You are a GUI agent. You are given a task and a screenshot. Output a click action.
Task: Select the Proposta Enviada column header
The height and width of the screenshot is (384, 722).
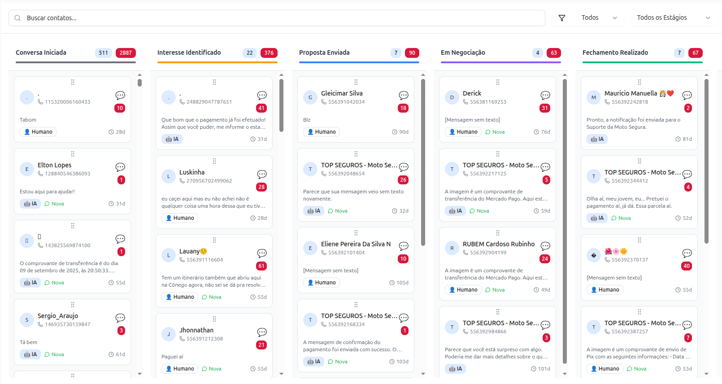[324, 52]
